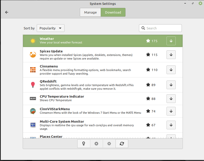This screenshot has width=204, height=161.
Task: Click the refresh icon to update applet list
Action: tap(122, 144)
